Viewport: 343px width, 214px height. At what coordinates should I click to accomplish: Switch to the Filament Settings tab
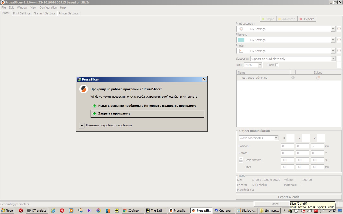(44, 13)
